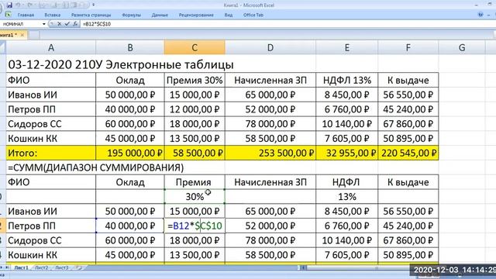
Task: Select the title cell '03-12-2020 210У Электронные таблицы'
Action: (121, 64)
